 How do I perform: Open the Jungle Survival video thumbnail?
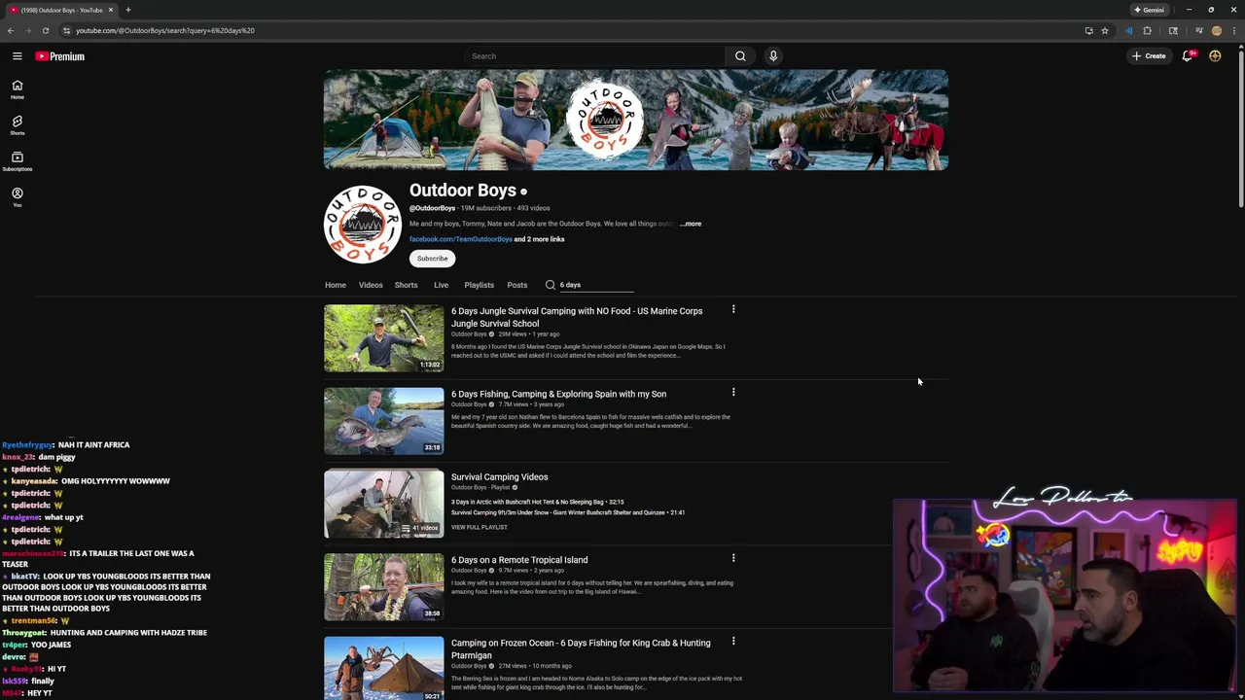pyautogui.click(x=384, y=338)
